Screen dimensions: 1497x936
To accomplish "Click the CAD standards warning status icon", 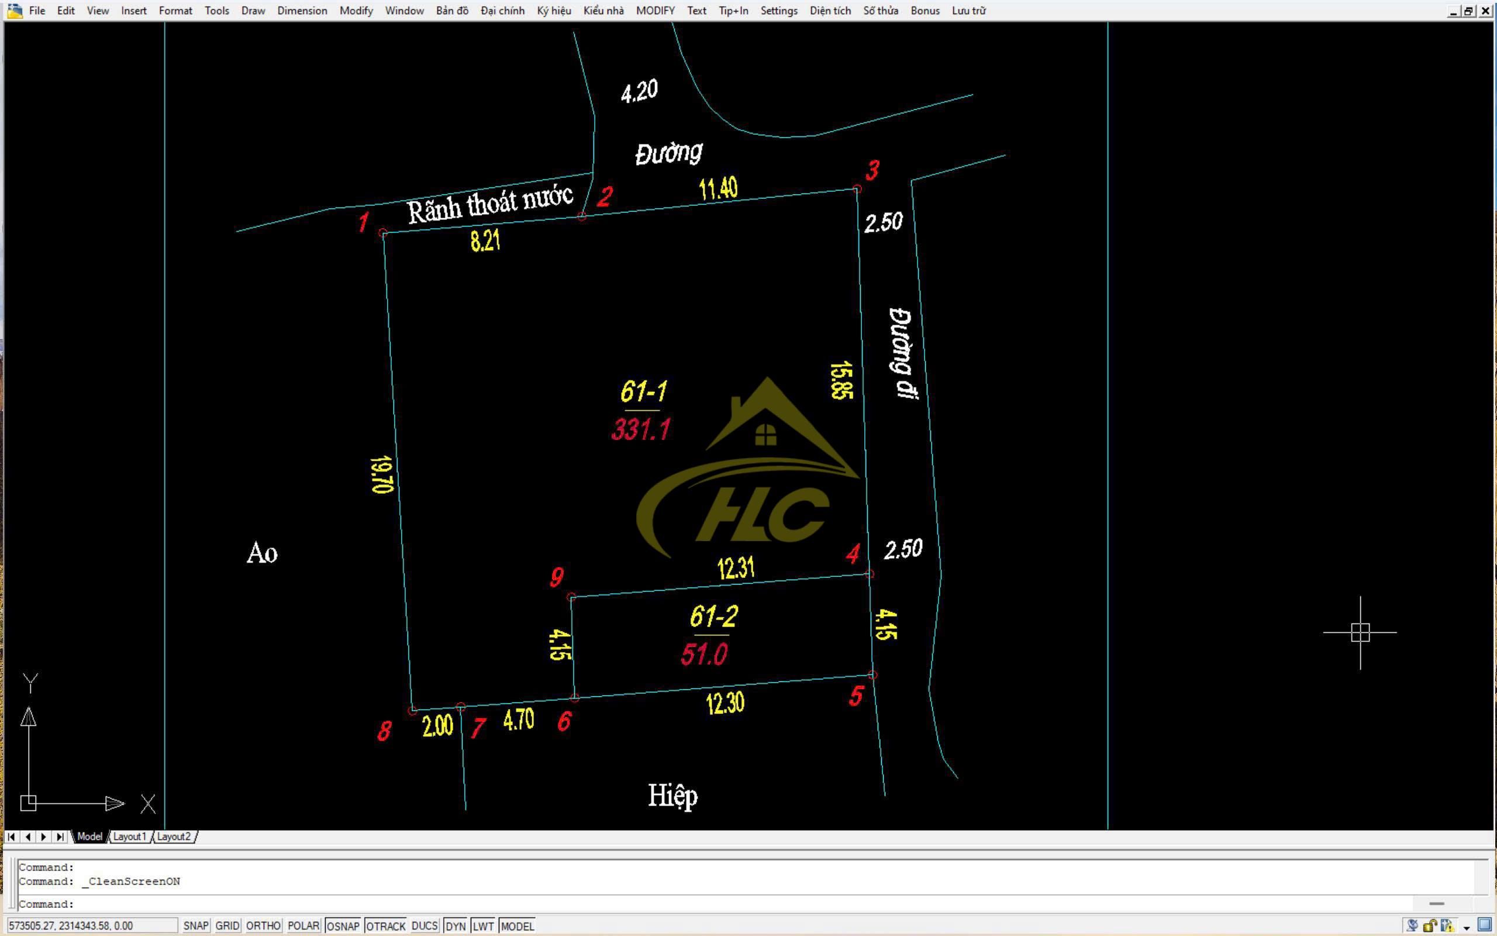I will tap(1446, 925).
